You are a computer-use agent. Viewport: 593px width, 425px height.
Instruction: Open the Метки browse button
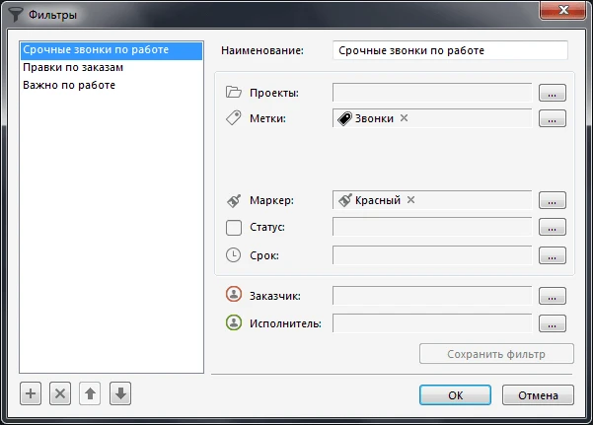point(553,118)
